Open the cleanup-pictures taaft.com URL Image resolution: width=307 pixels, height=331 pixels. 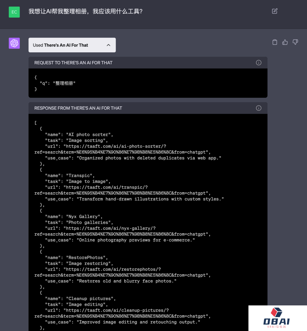pos(116,310)
